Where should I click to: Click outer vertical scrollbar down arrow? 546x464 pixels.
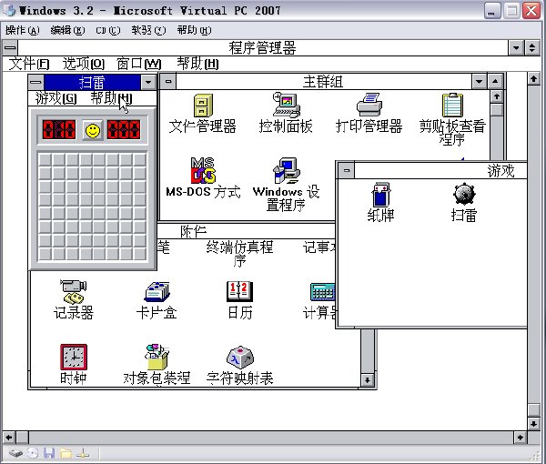point(533,423)
